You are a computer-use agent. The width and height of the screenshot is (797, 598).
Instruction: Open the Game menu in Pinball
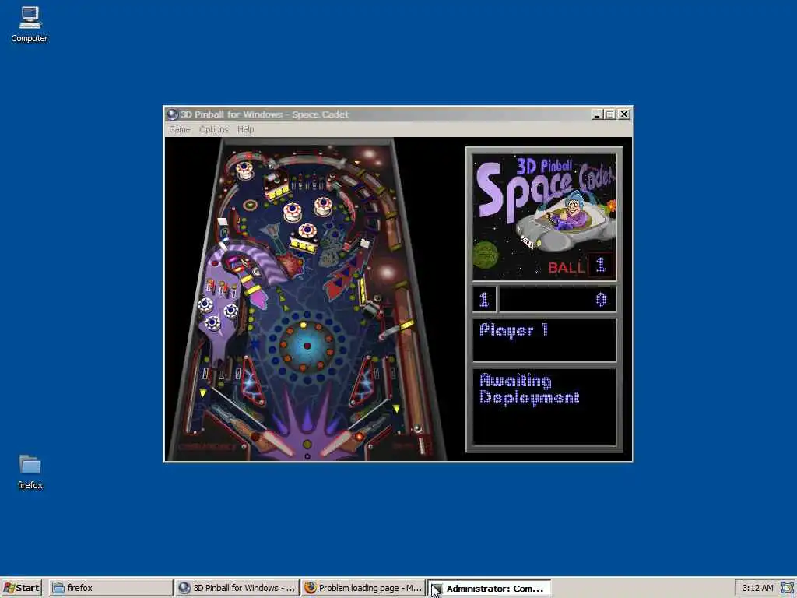point(180,130)
